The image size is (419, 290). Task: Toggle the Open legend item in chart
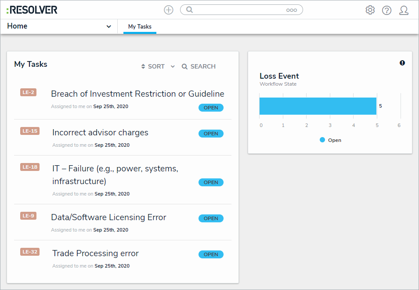pyautogui.click(x=330, y=140)
